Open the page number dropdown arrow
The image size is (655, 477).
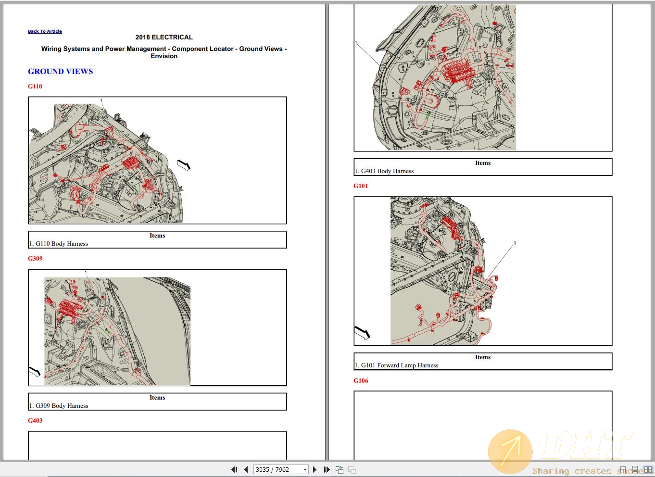click(305, 470)
